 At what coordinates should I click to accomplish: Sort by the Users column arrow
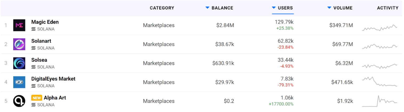[x=274, y=8]
